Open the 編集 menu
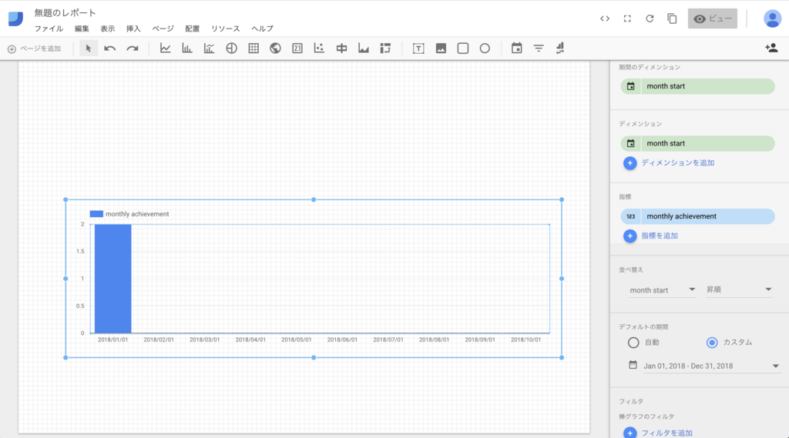Image resolution: width=789 pixels, height=438 pixels. 82,28
